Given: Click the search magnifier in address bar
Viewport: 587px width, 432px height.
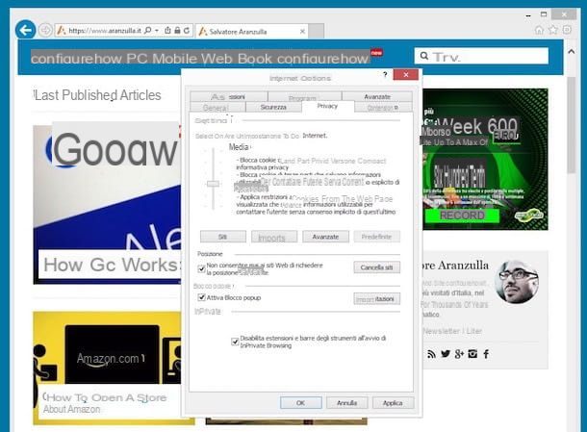Looking at the screenshot, I should tap(148, 31).
